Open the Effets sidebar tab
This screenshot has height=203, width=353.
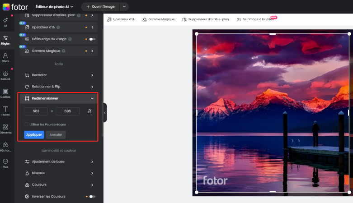(5, 58)
